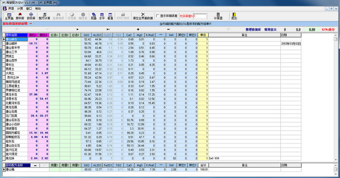Click the SiO2 column header
The width and height of the screenshot is (340, 178).
[x=87, y=35]
